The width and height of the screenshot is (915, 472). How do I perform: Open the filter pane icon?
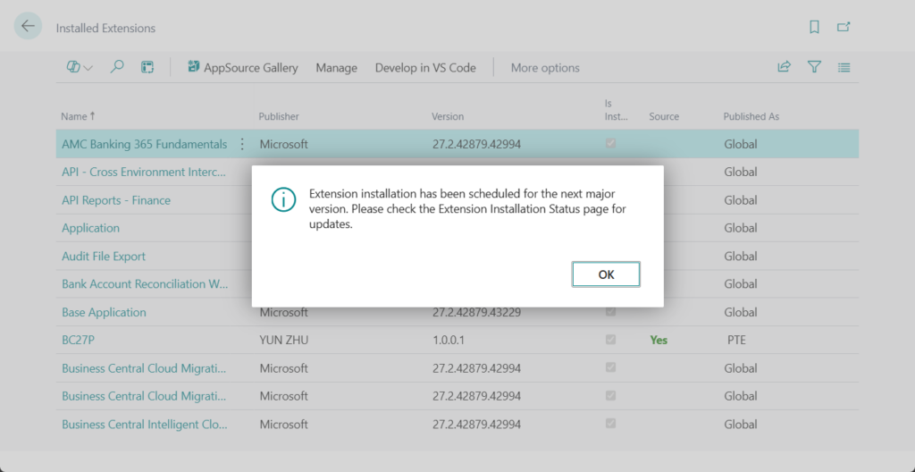(x=814, y=67)
